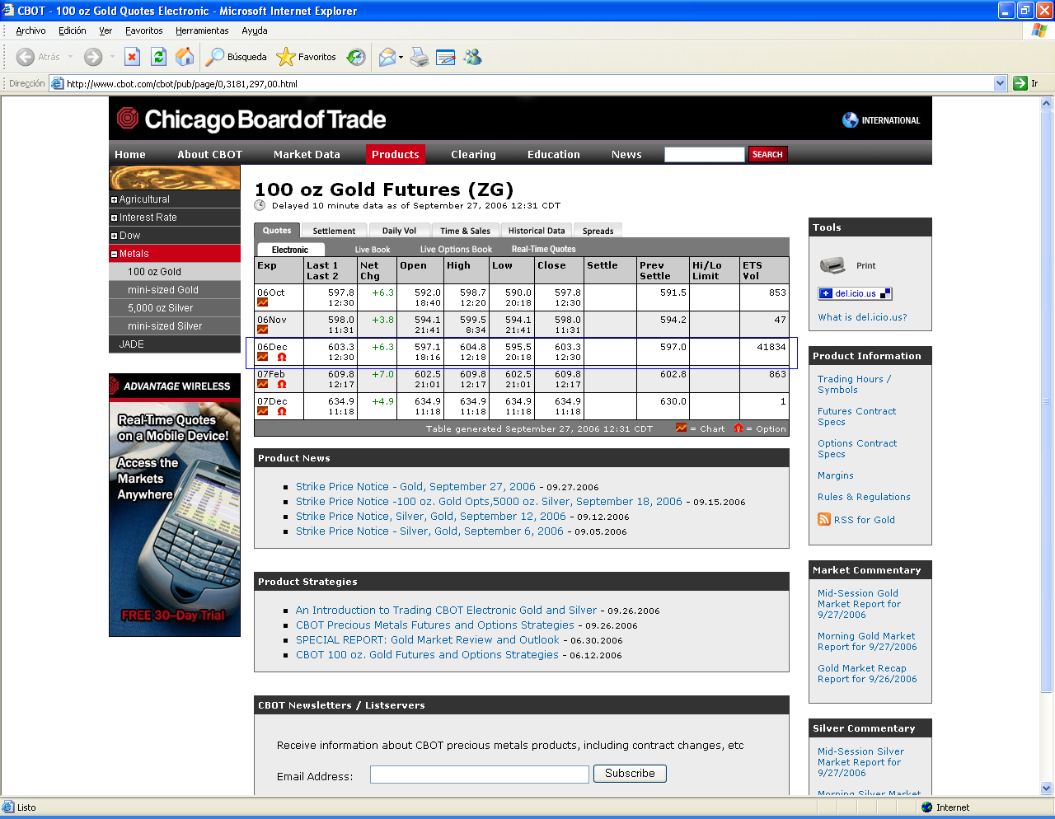Collapse the Metals sidebar category
The height and width of the screenshot is (819, 1055).
tap(114, 254)
